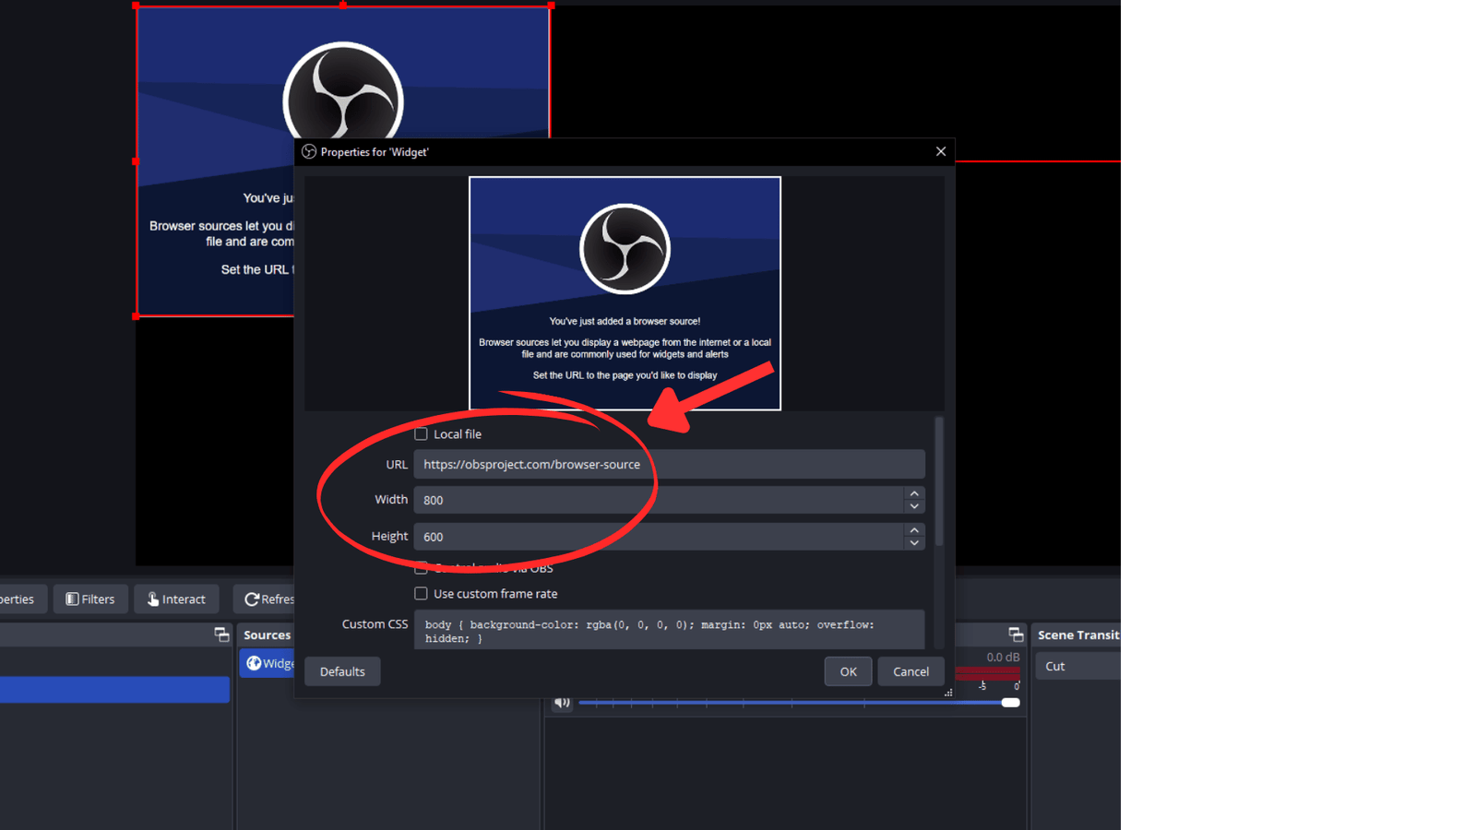The width and height of the screenshot is (1476, 830).
Task: Edit the URL input field
Action: 669,464
